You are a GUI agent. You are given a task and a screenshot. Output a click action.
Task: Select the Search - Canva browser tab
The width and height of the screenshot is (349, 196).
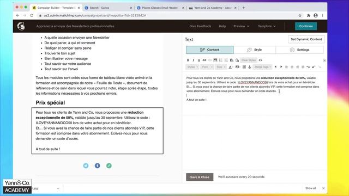(x=108, y=8)
